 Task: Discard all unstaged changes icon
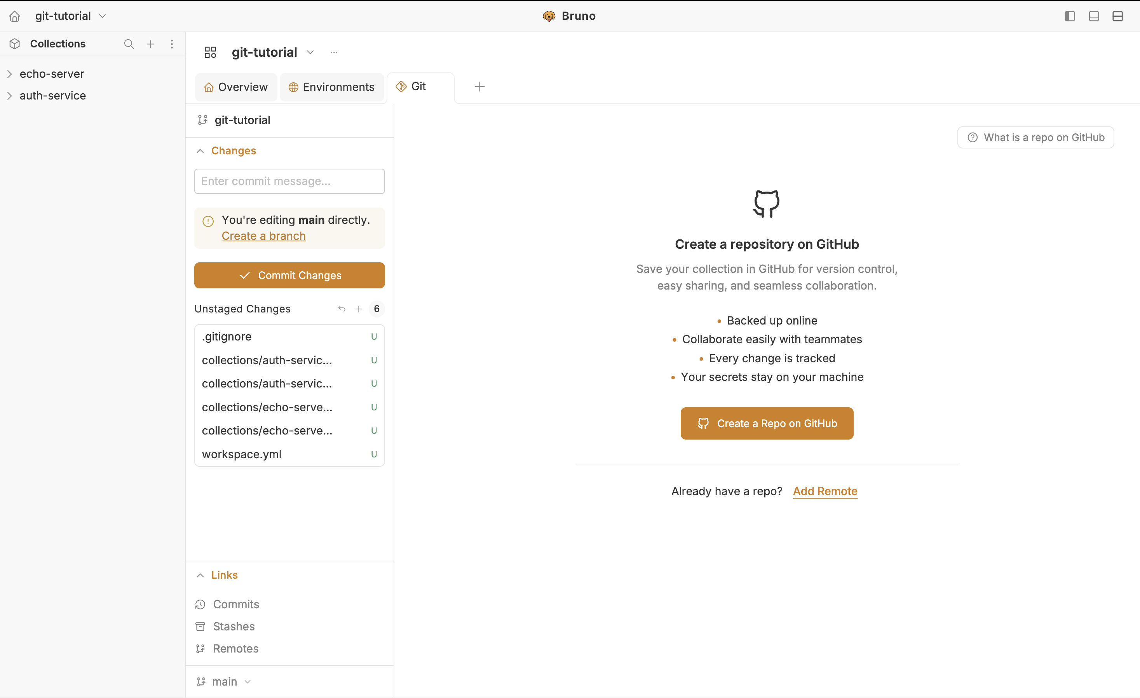(342, 309)
